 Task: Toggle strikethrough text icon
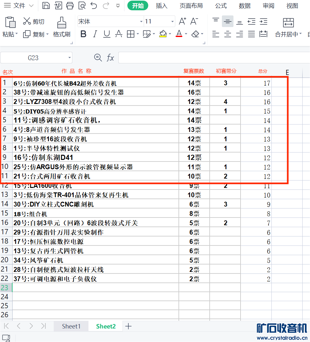coord(119,34)
